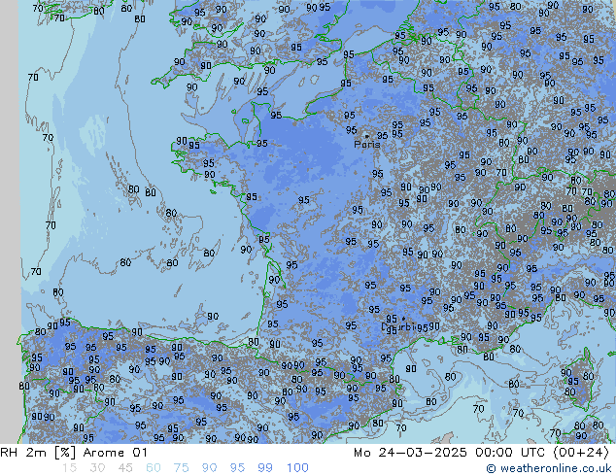Pick legend value 75 in color scale
The width and height of the screenshot is (616, 476).
pyautogui.click(x=181, y=468)
